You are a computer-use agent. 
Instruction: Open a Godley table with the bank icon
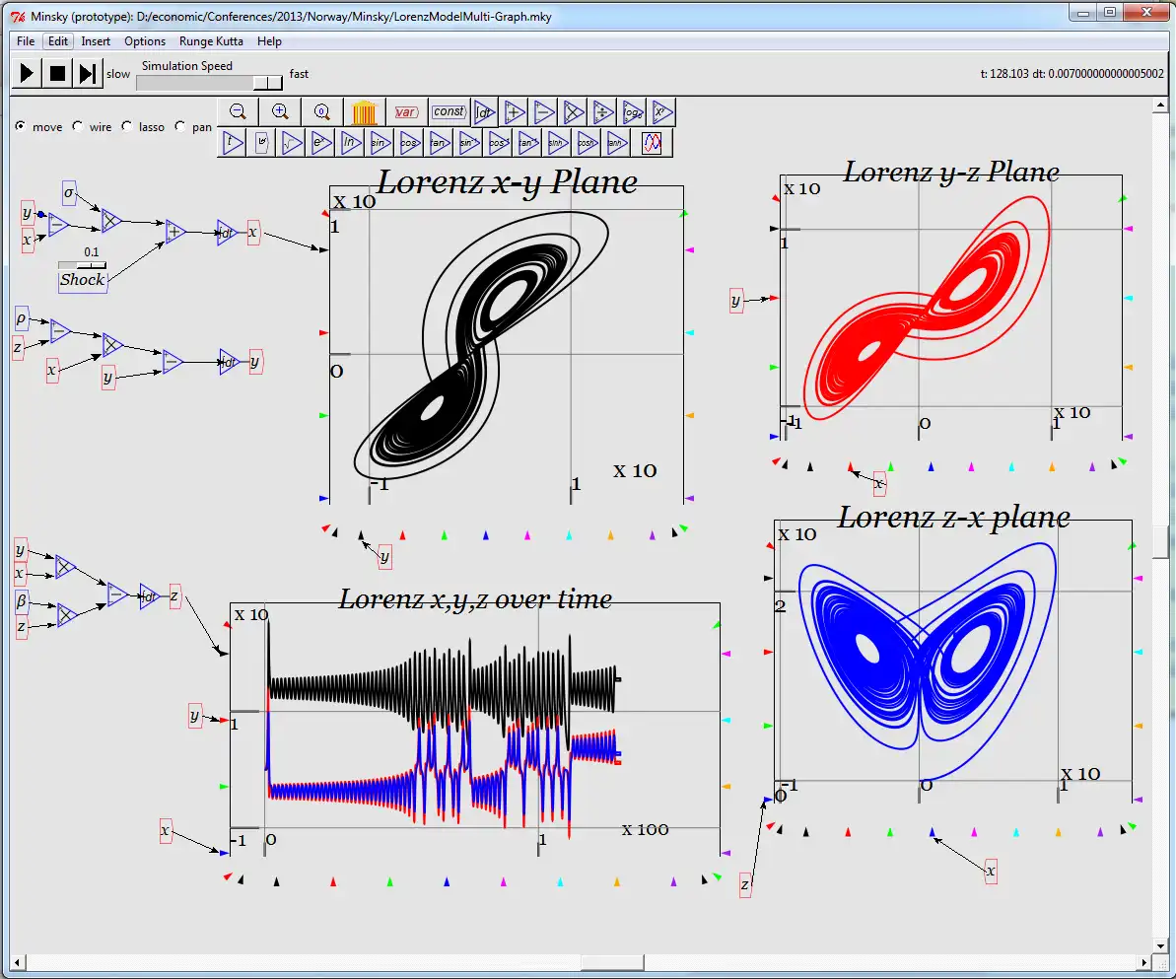click(363, 112)
